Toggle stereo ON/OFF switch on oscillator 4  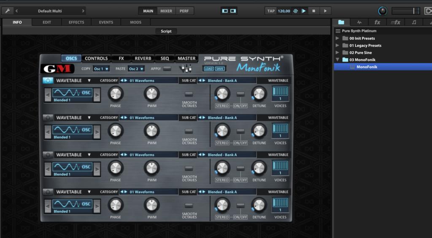tap(240, 206)
